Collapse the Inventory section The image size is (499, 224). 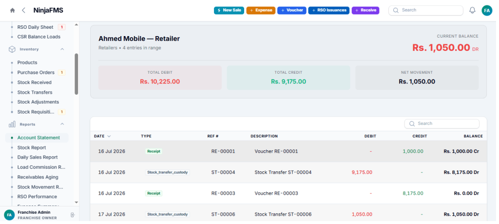[x=62, y=49]
